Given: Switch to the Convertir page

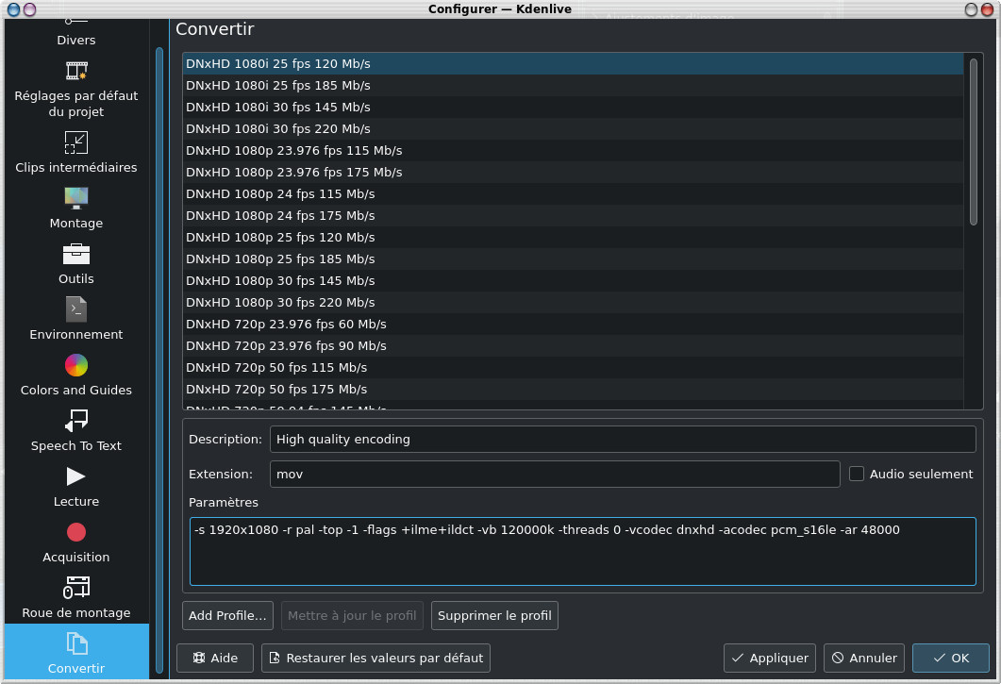Looking at the screenshot, I should [x=76, y=653].
